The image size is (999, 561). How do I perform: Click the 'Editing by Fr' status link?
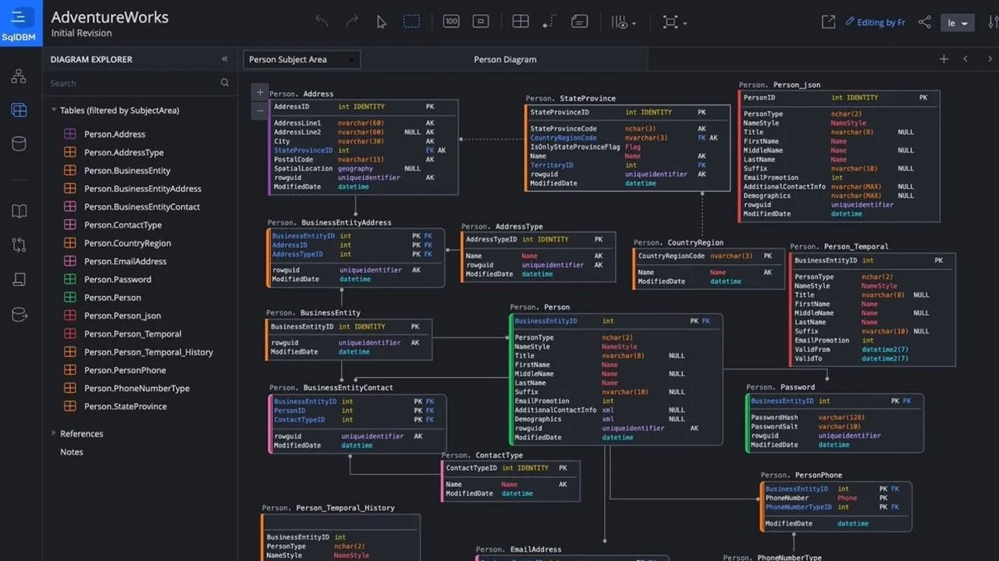pyautogui.click(x=876, y=23)
